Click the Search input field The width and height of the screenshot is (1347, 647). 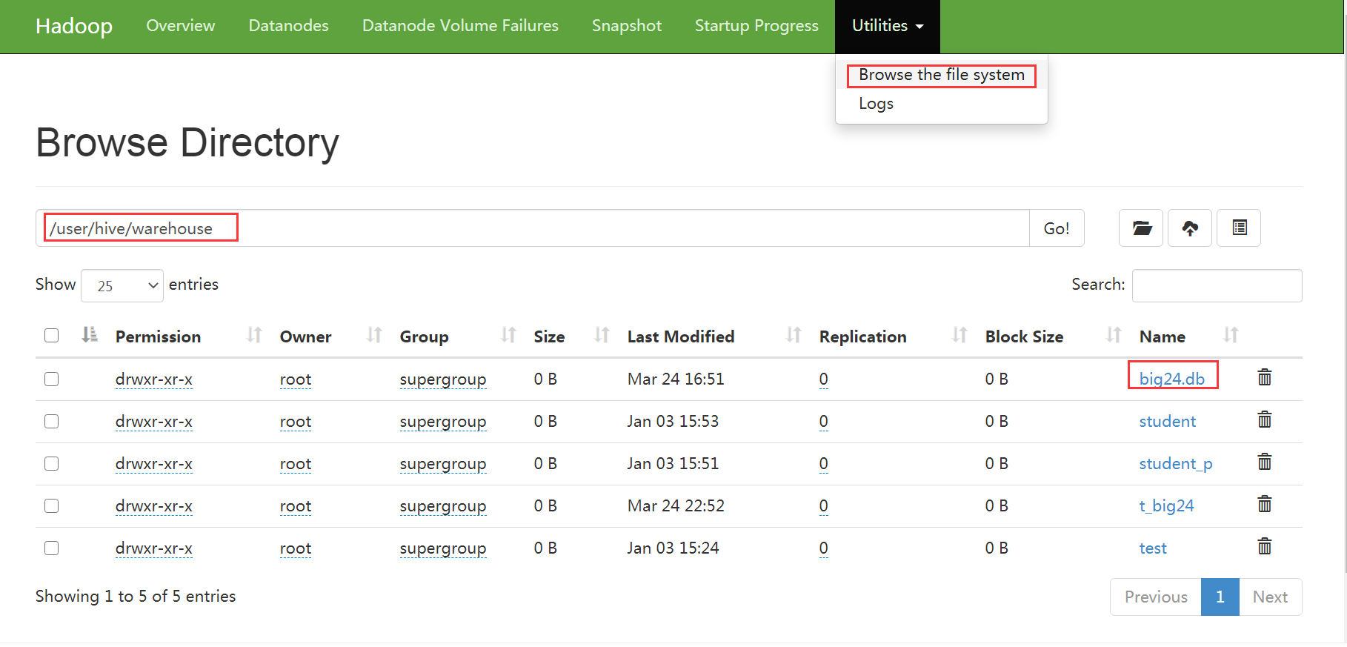tap(1217, 285)
